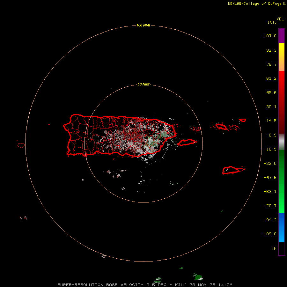Click the 107.8 legend value
The height and width of the screenshot is (287, 287).
[x=270, y=36]
